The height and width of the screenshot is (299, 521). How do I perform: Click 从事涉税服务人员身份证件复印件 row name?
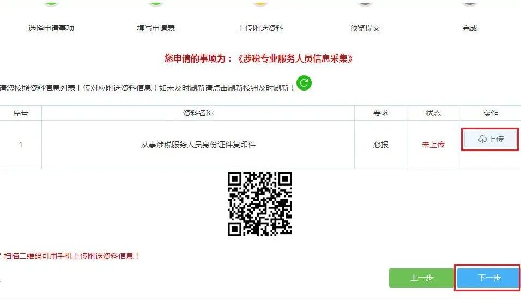[198, 145]
